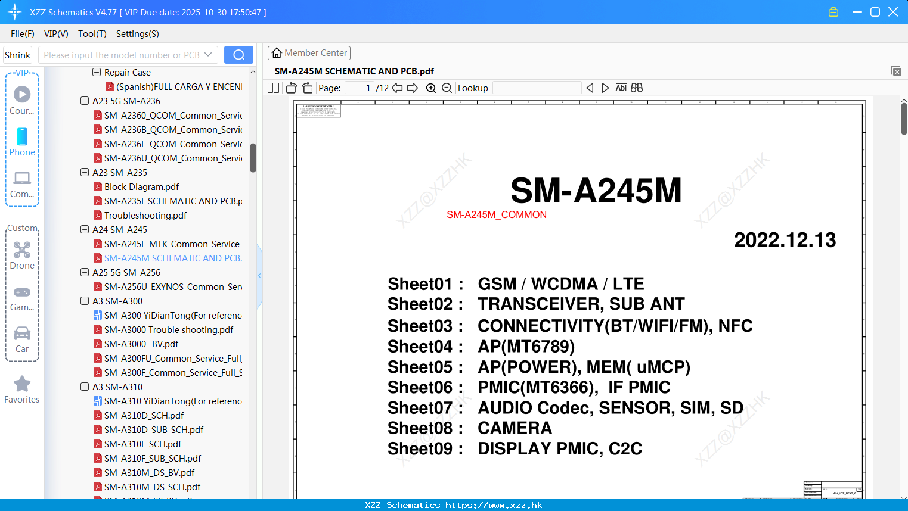Viewport: 908px width, 511px height.
Task: Go to next page arrow
Action: coord(413,88)
